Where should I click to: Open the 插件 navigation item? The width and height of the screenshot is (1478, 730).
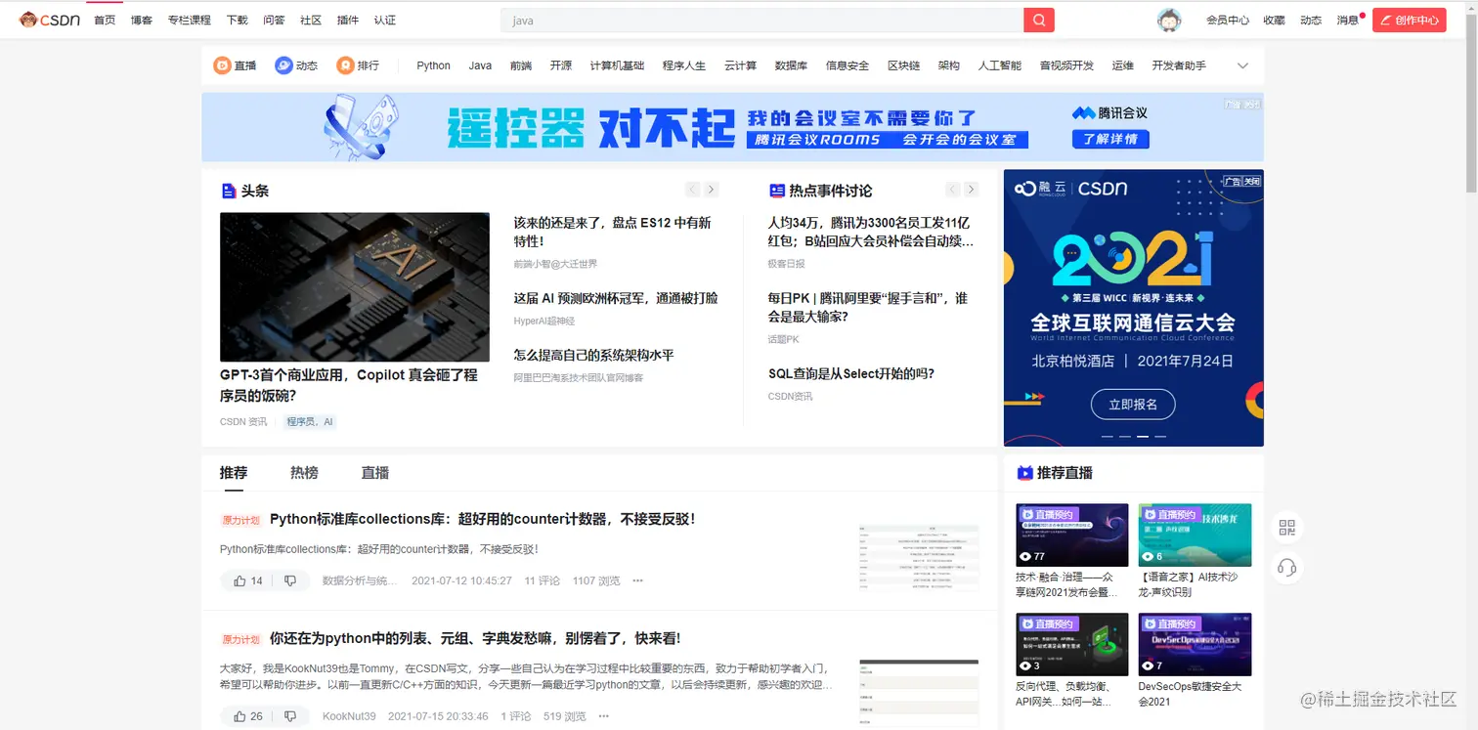point(347,21)
